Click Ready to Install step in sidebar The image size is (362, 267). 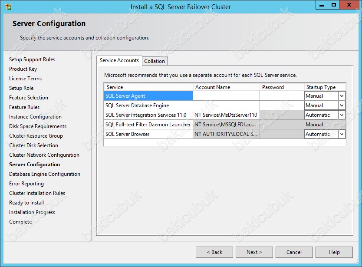pyautogui.click(x=26, y=203)
